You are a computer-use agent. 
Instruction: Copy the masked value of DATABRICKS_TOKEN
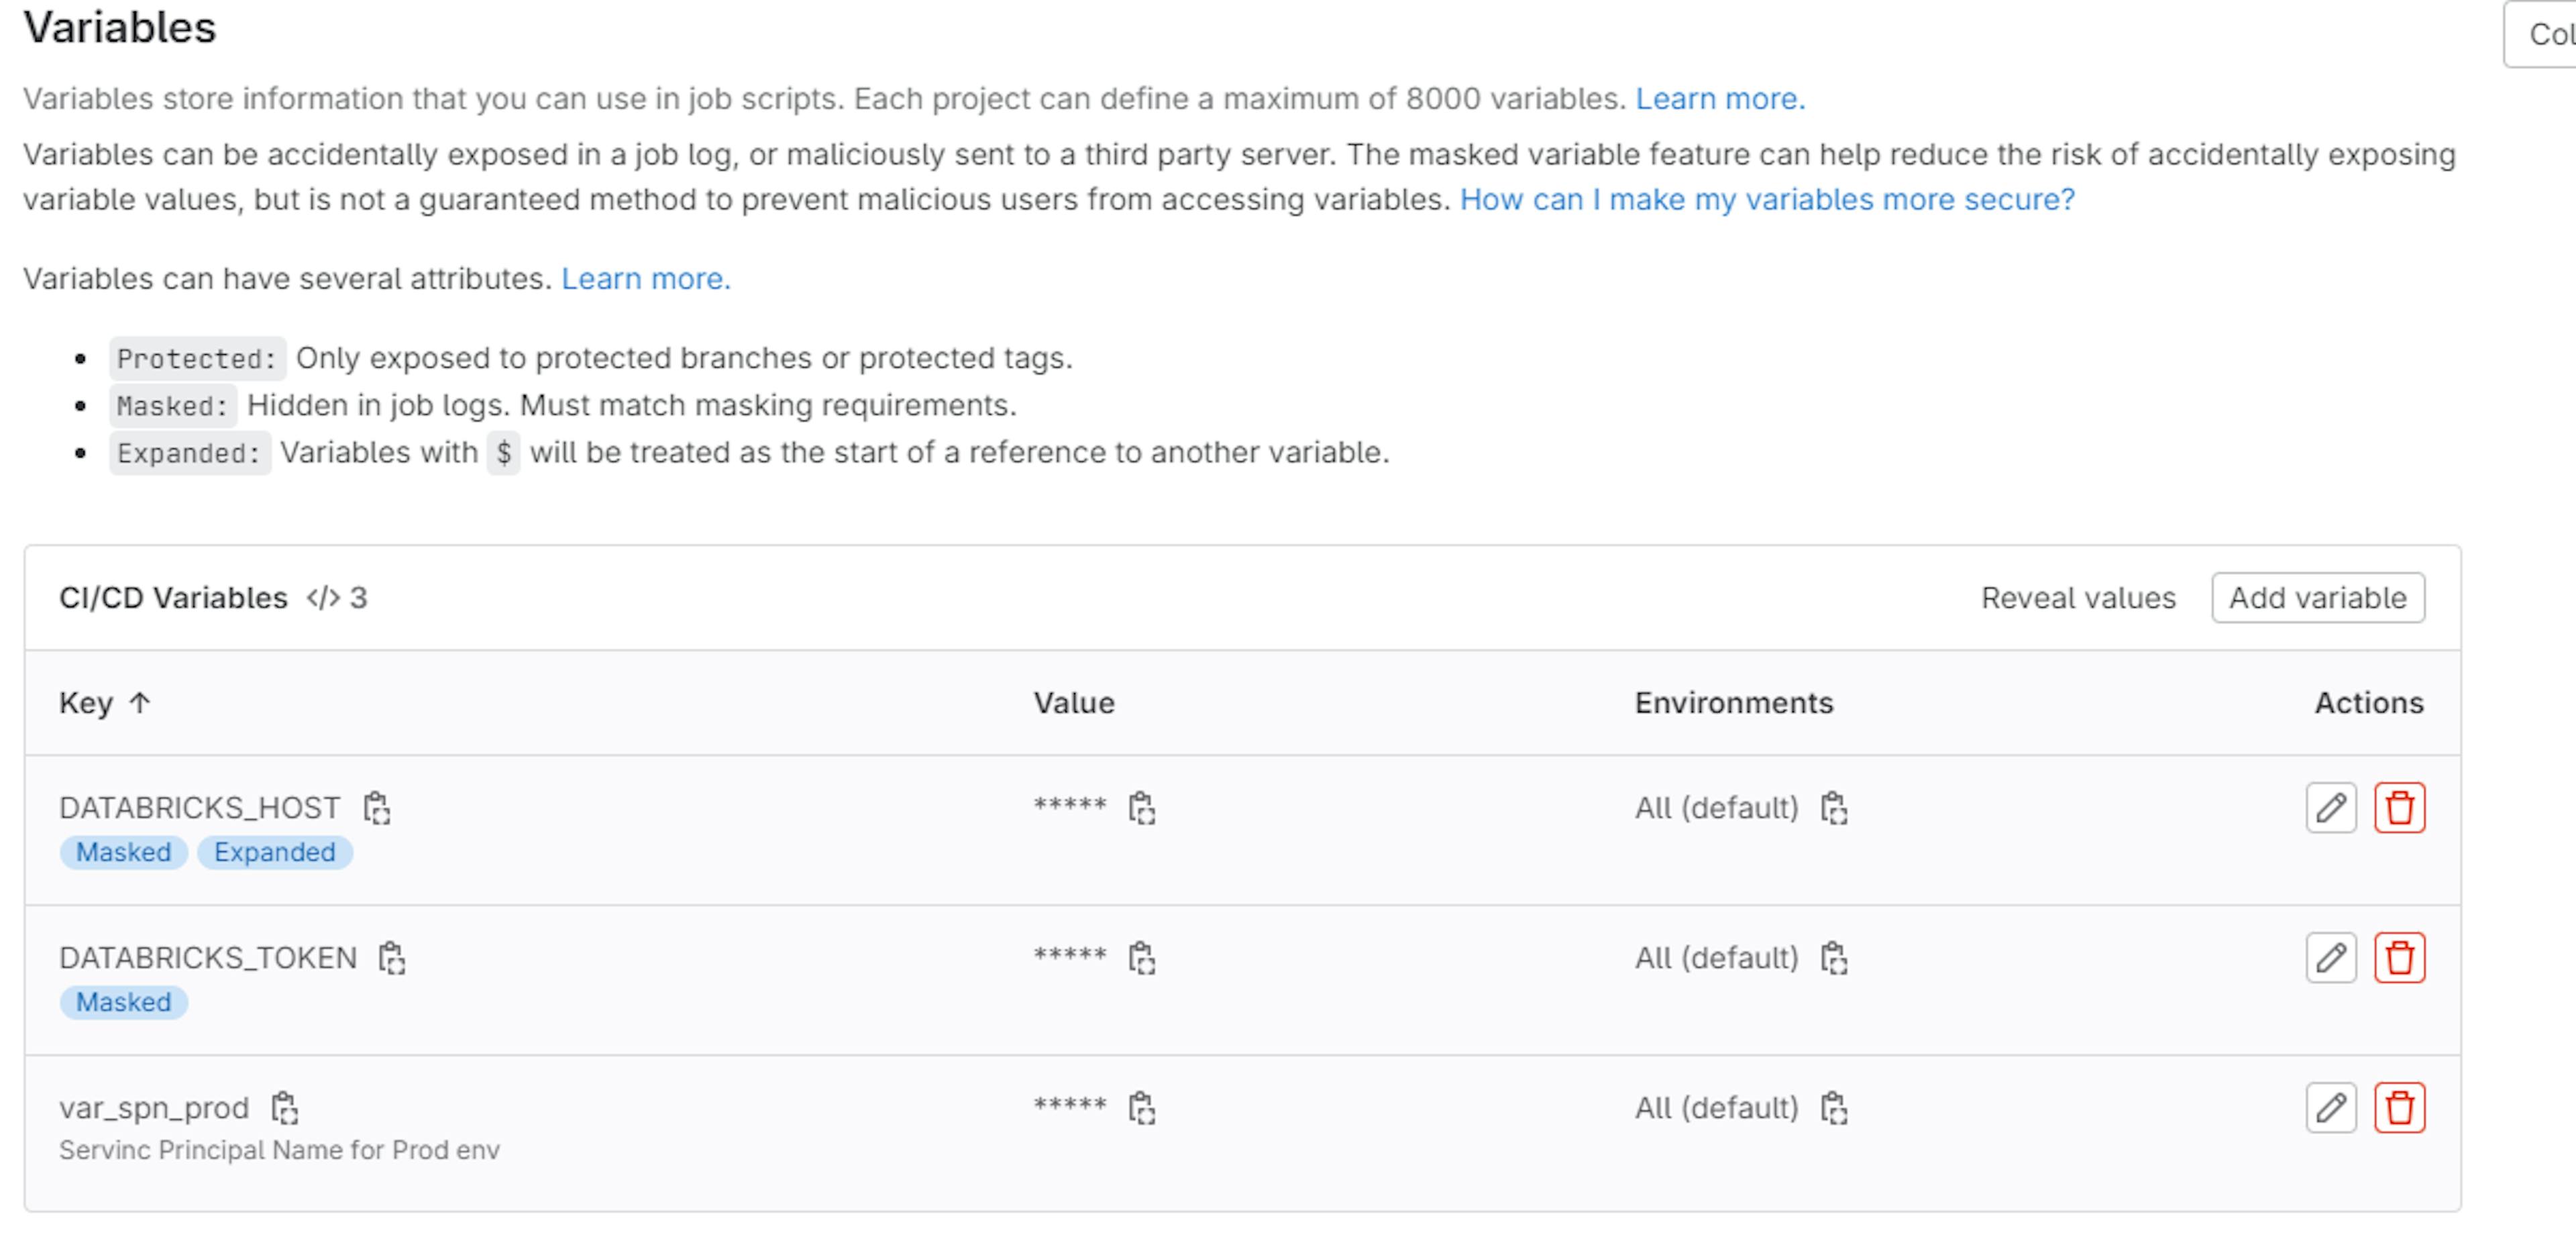point(1141,957)
